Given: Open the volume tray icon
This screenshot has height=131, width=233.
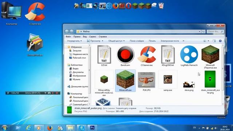Looking at the screenshot, I should point(216,128).
